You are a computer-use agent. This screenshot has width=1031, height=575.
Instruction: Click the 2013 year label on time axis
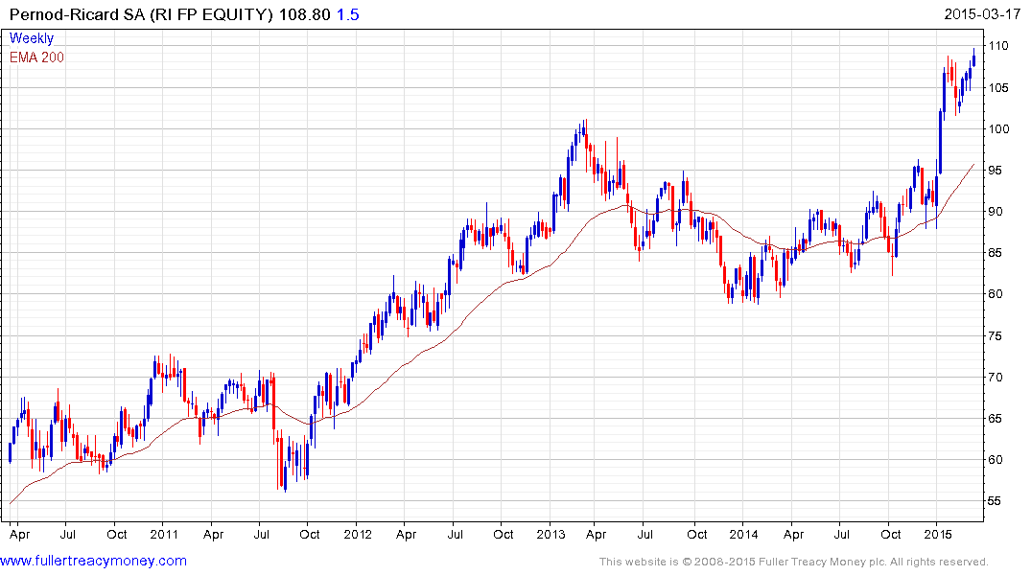tap(551, 534)
